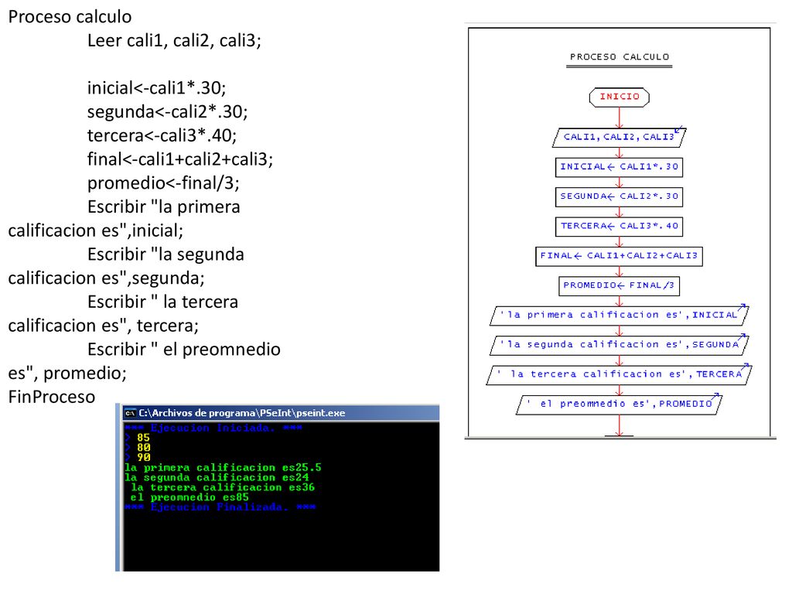Click the input value 80 in the console

pos(143,448)
